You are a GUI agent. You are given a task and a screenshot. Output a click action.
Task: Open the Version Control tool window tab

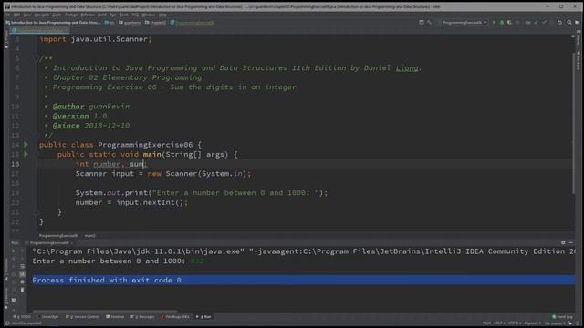82,317
